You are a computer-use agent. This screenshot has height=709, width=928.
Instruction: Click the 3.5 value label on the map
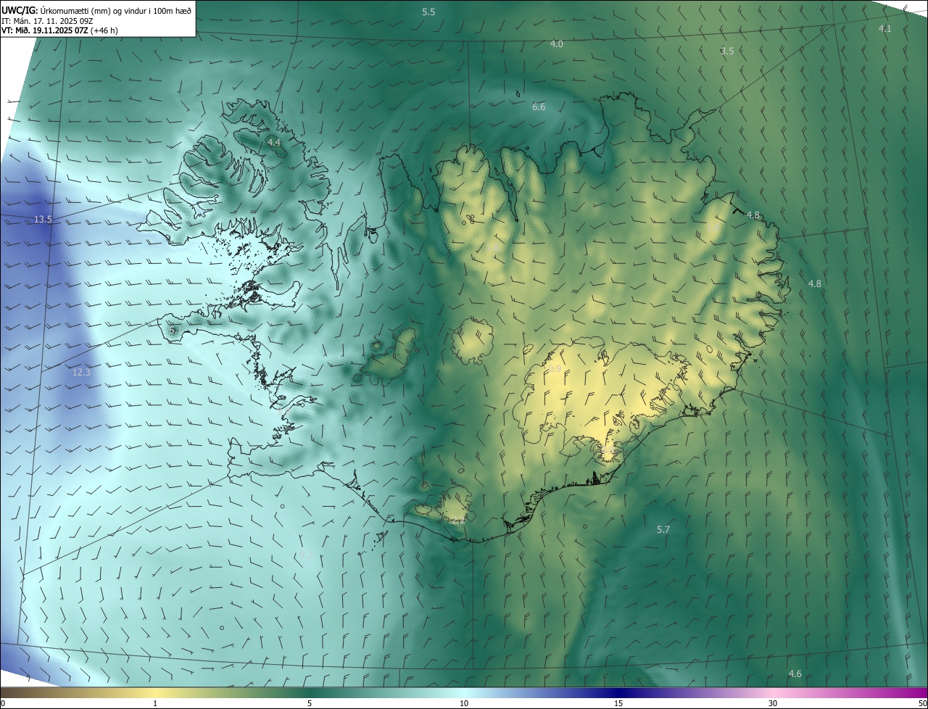point(727,51)
